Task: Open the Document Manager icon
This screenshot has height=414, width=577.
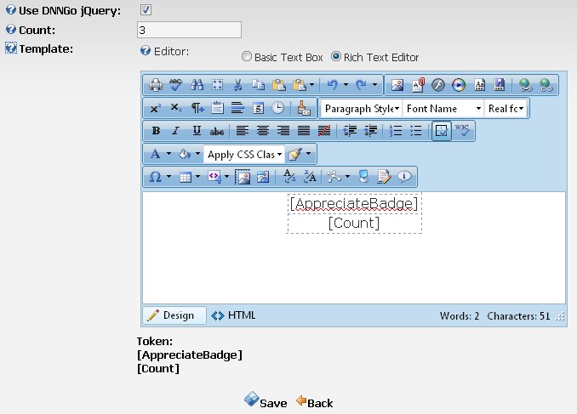Action: [x=418, y=85]
